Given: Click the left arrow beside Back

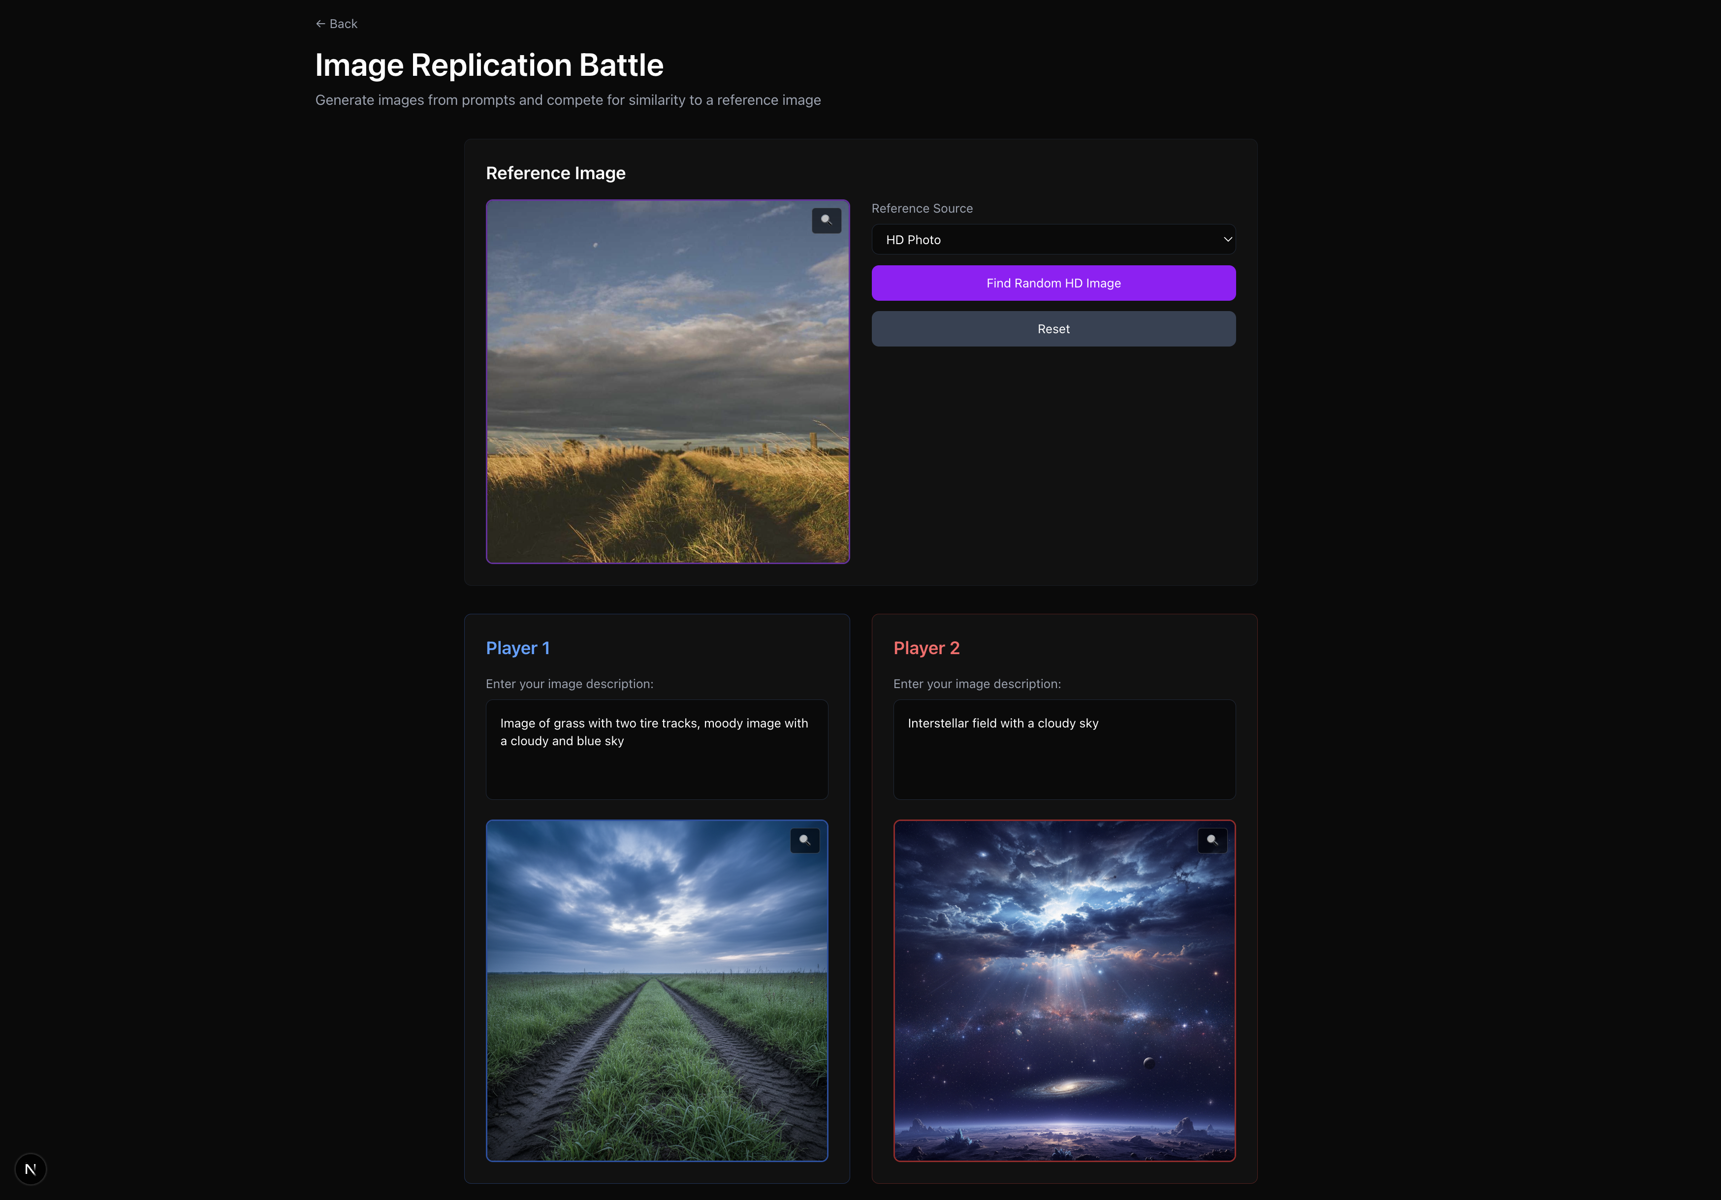Looking at the screenshot, I should (x=320, y=24).
